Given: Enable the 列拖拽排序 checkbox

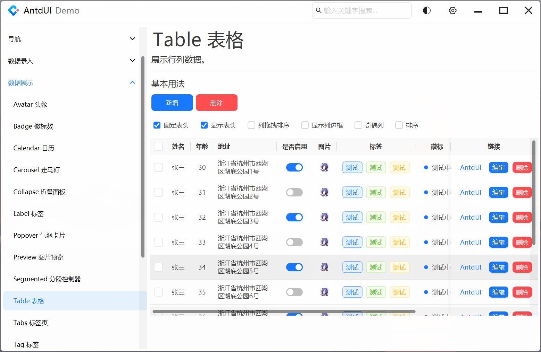Looking at the screenshot, I should click(251, 125).
